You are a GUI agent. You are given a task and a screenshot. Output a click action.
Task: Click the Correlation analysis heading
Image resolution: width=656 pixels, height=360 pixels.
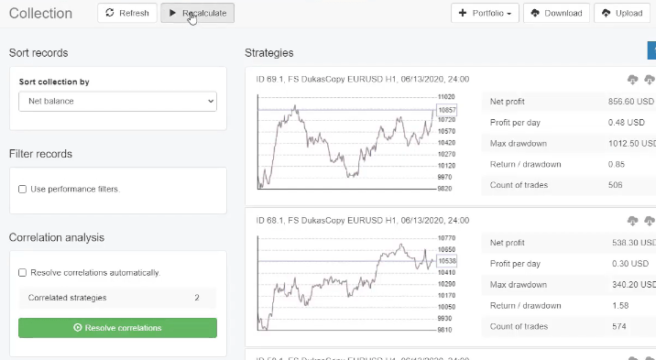[57, 237]
